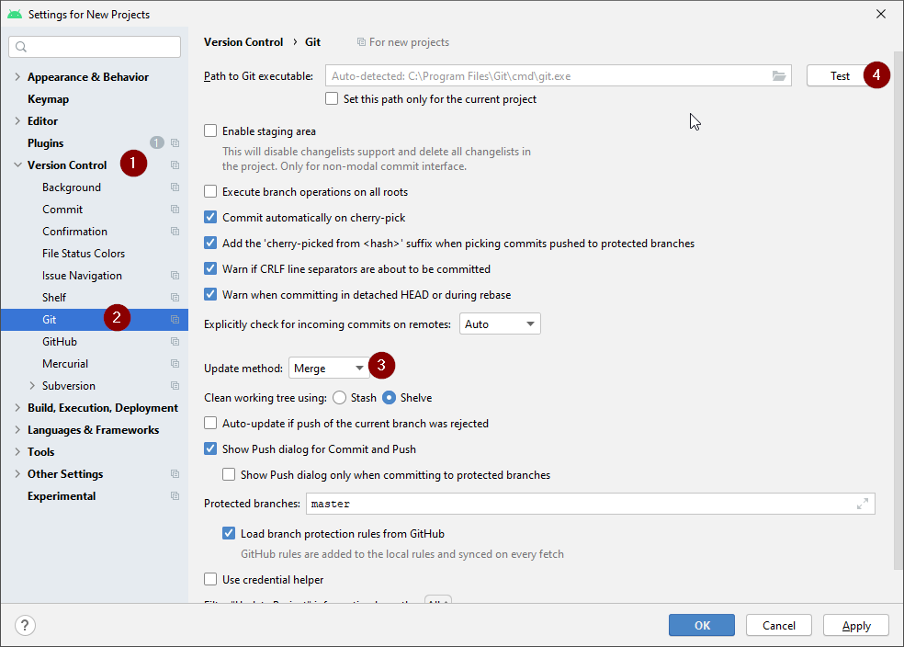Image resolution: width=904 pixels, height=647 pixels.
Task: Click the project-level icon beside Shelf
Action: pos(175,298)
